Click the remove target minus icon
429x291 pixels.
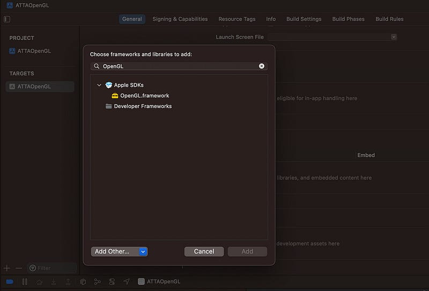pos(19,269)
